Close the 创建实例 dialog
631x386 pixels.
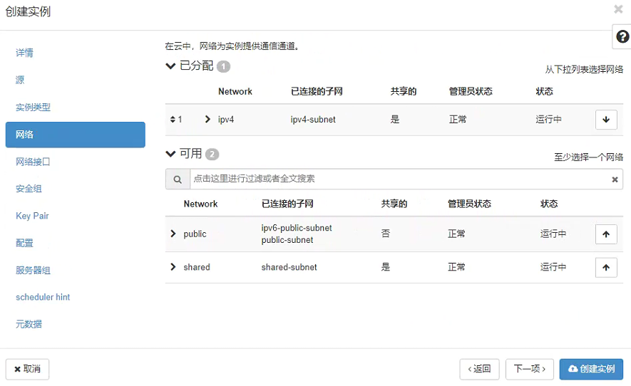[618, 9]
